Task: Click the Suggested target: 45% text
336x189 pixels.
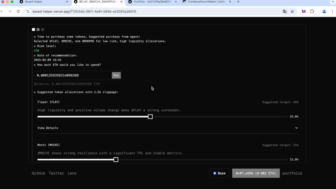Action: [x=280, y=102]
